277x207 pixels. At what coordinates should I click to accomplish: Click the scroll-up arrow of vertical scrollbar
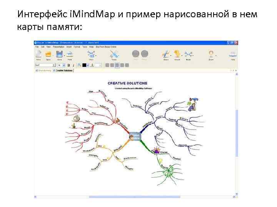pyautogui.click(x=237, y=74)
